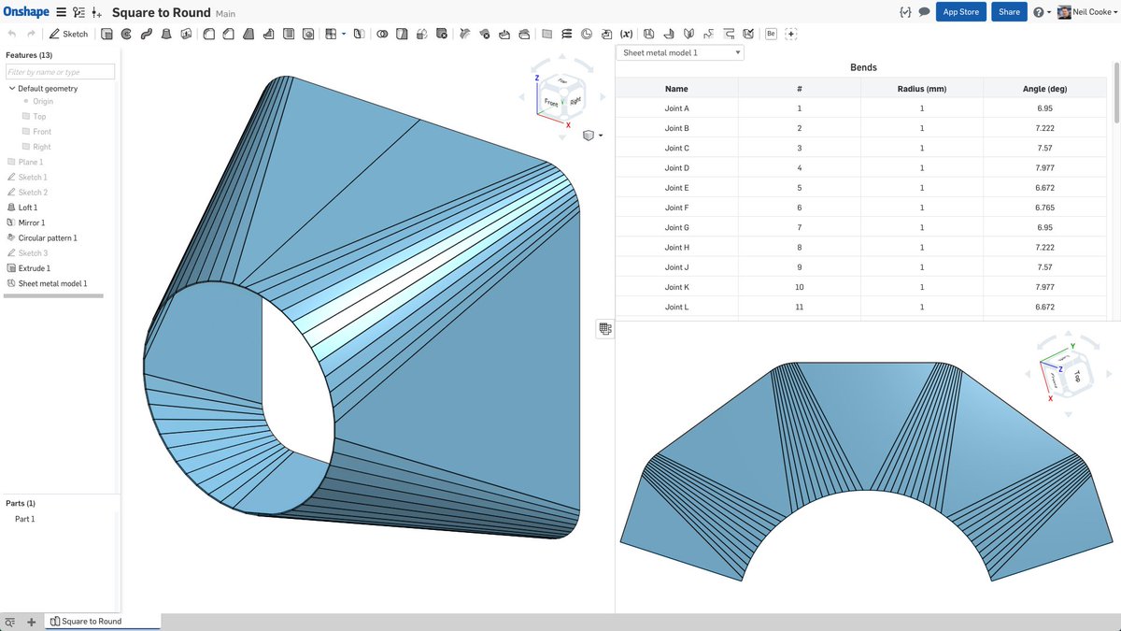The image size is (1121, 631).
Task: Select the Shell tool
Action: (x=288, y=34)
